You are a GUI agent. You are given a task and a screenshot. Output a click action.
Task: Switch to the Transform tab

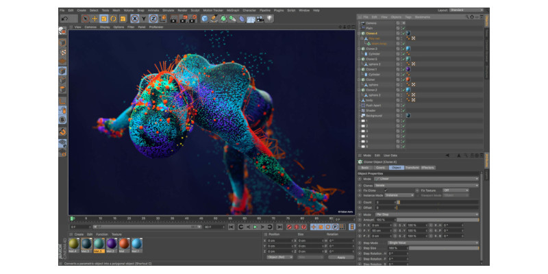[x=412, y=168]
